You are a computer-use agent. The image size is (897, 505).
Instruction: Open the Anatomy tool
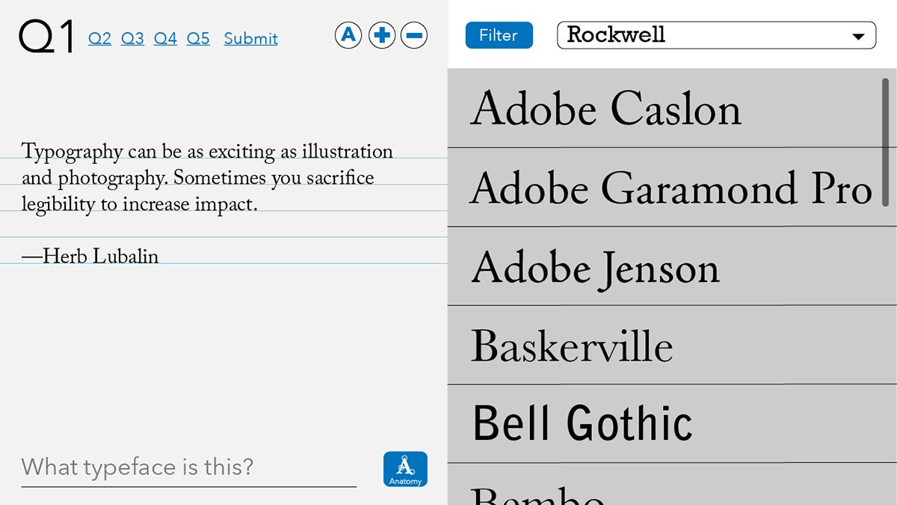405,469
